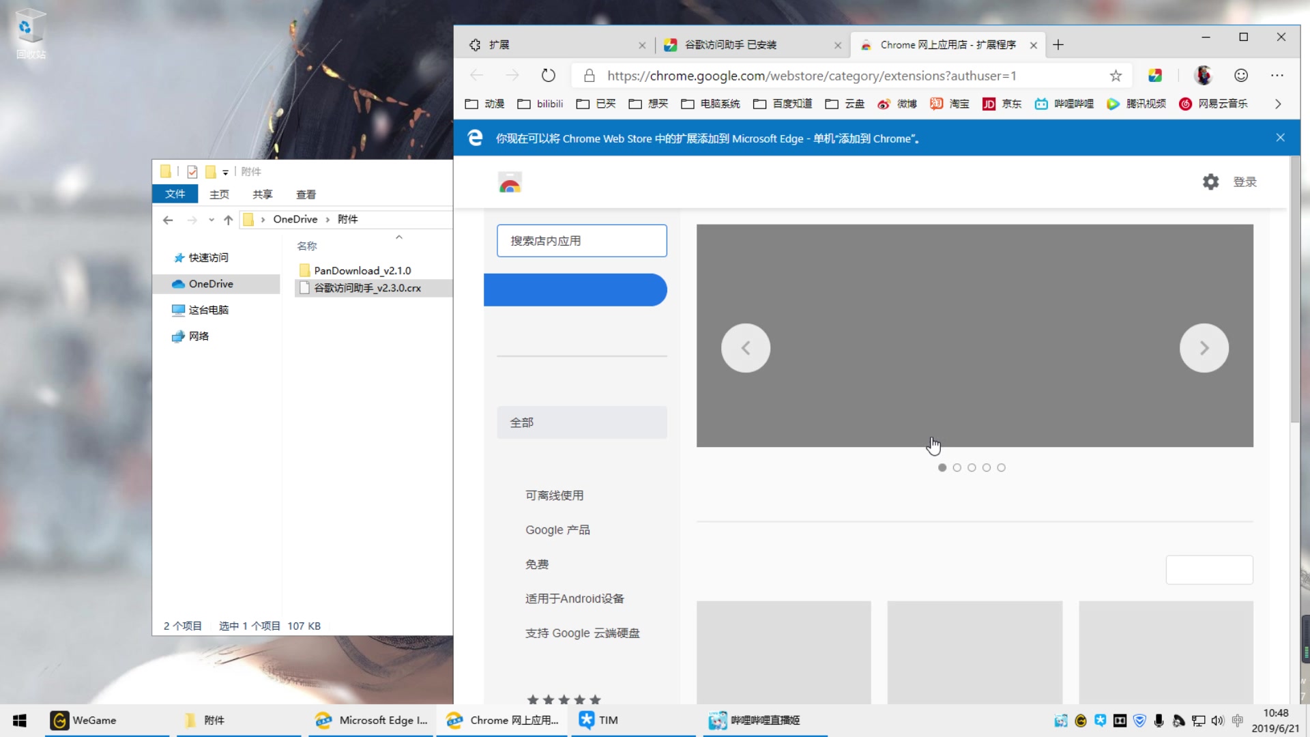
Task: Open the address bar history dropdown in Explorer
Action: (212, 220)
